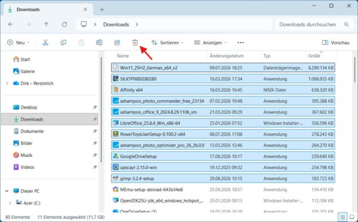Open a new tab with plus button
358x222 pixels.
tap(102, 10)
